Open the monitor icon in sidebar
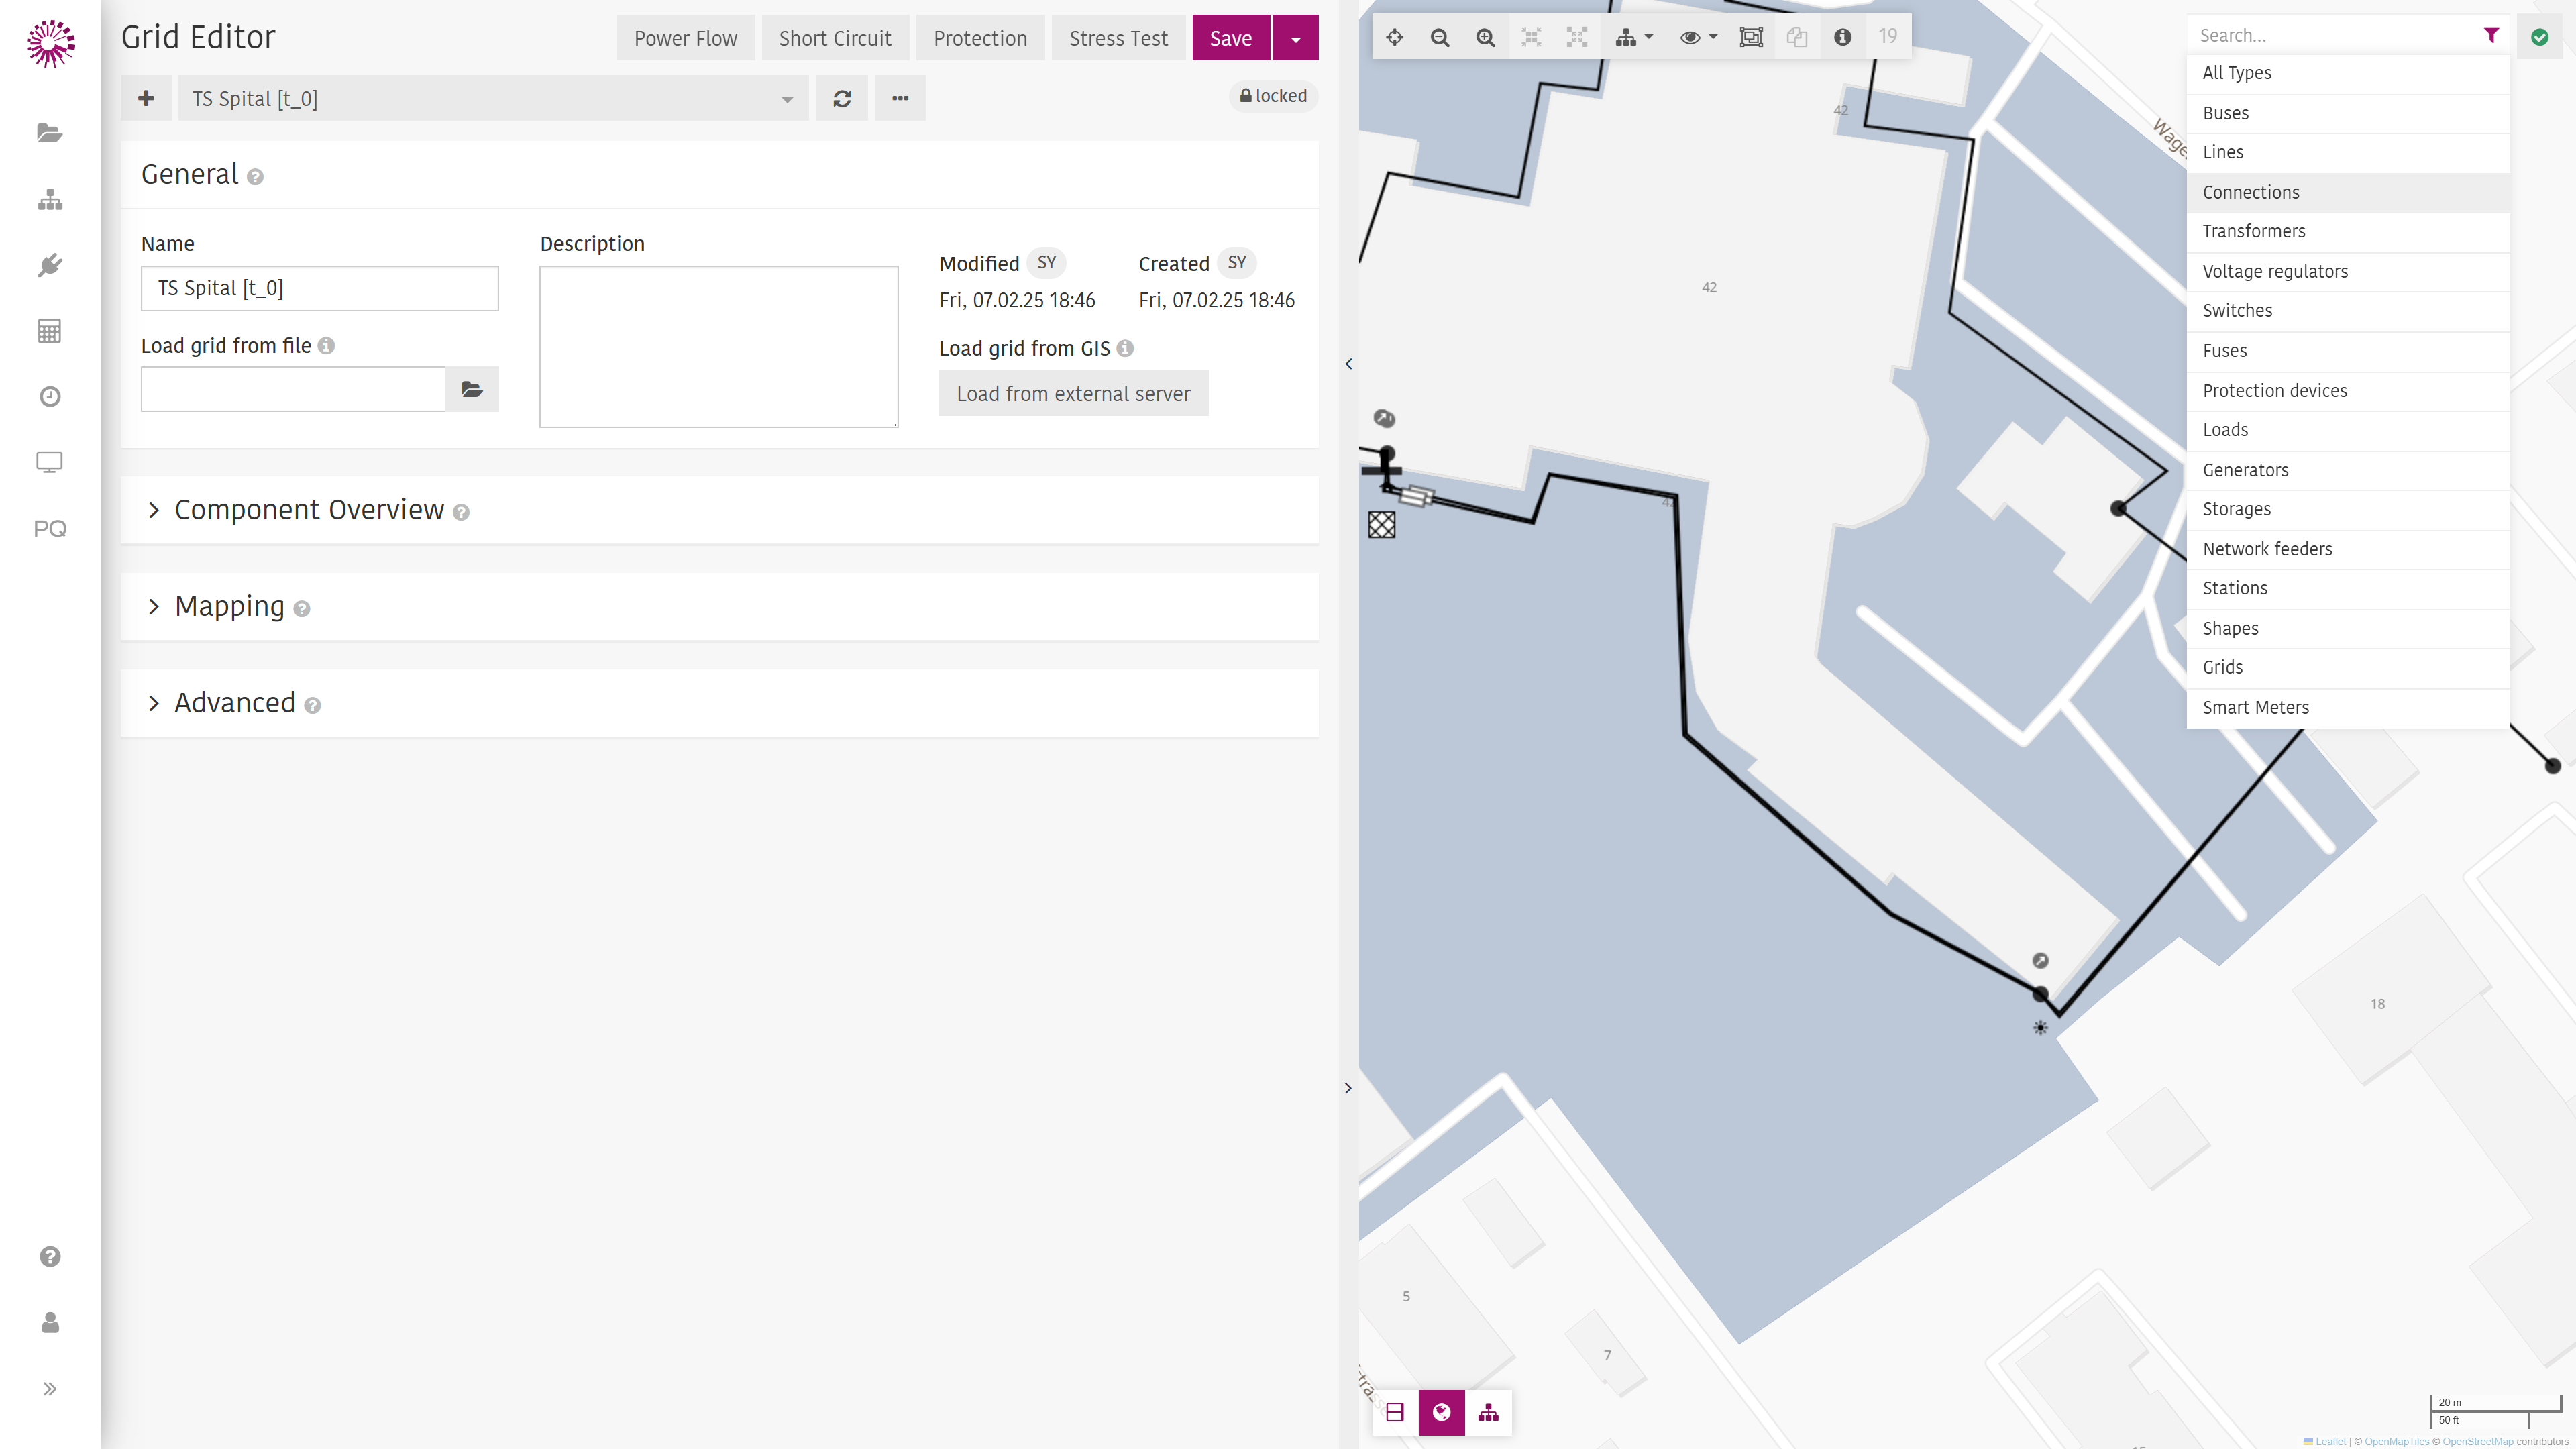 coord(50,462)
